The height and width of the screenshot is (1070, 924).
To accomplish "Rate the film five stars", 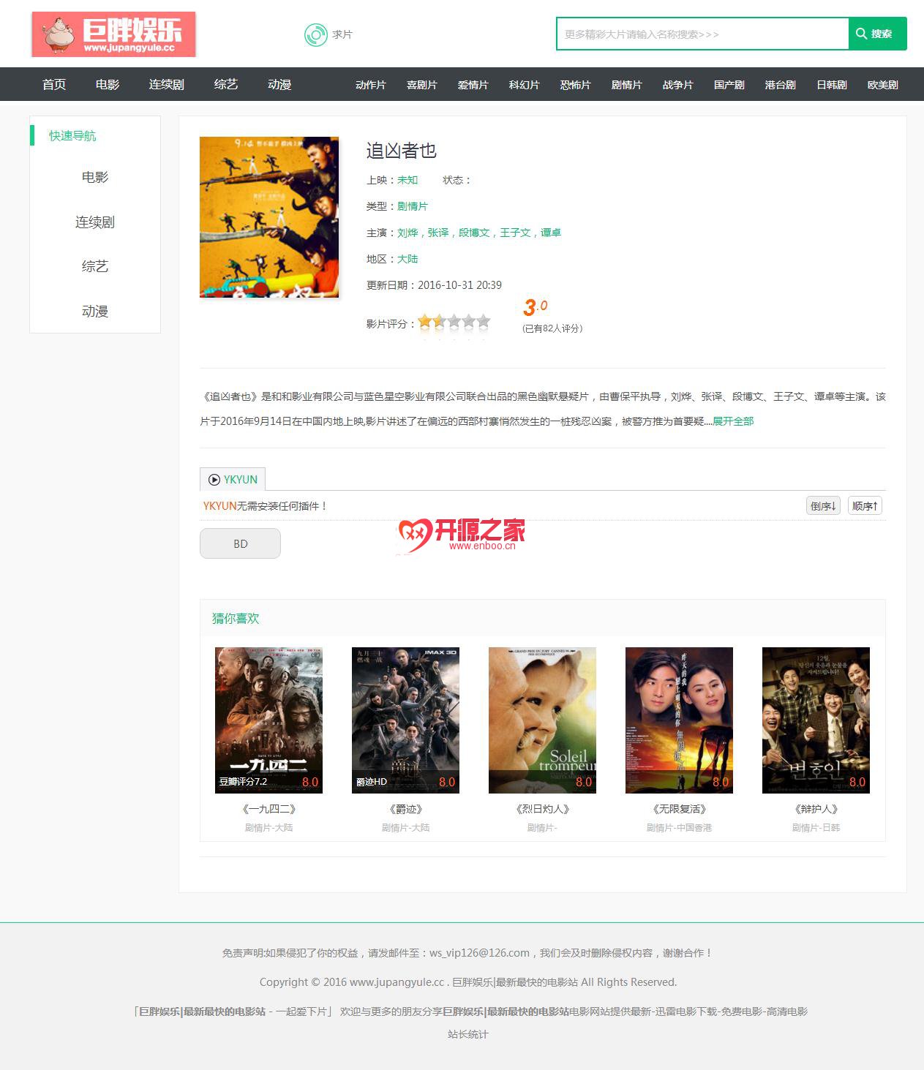I will coord(484,322).
